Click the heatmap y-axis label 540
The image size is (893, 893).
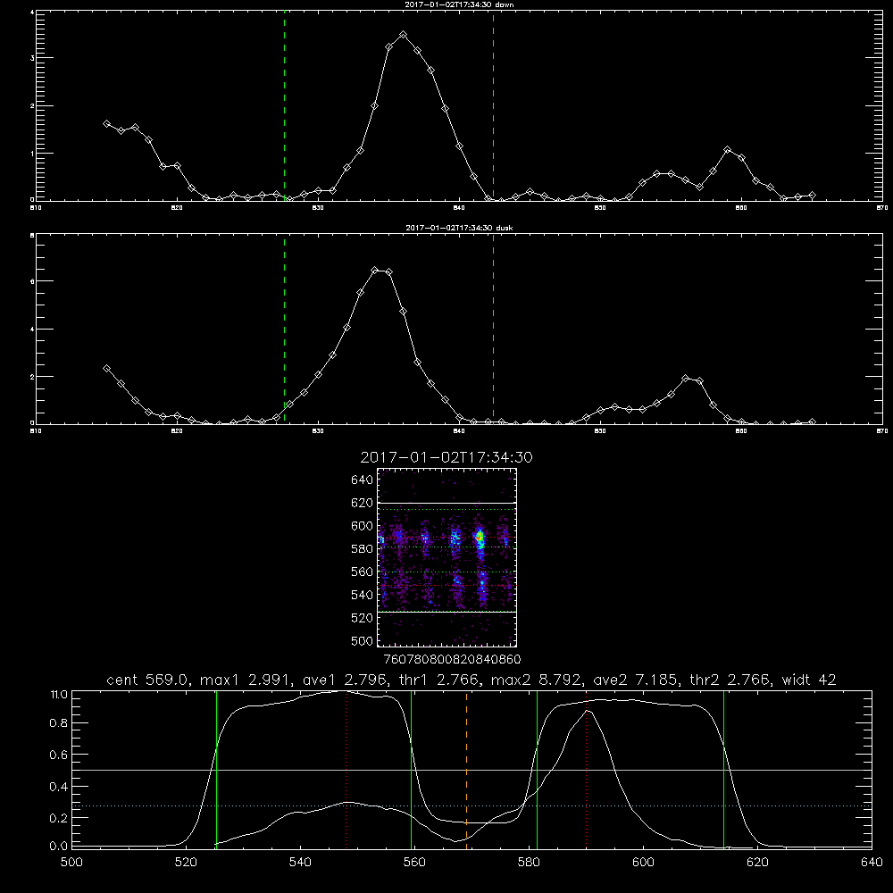[363, 595]
